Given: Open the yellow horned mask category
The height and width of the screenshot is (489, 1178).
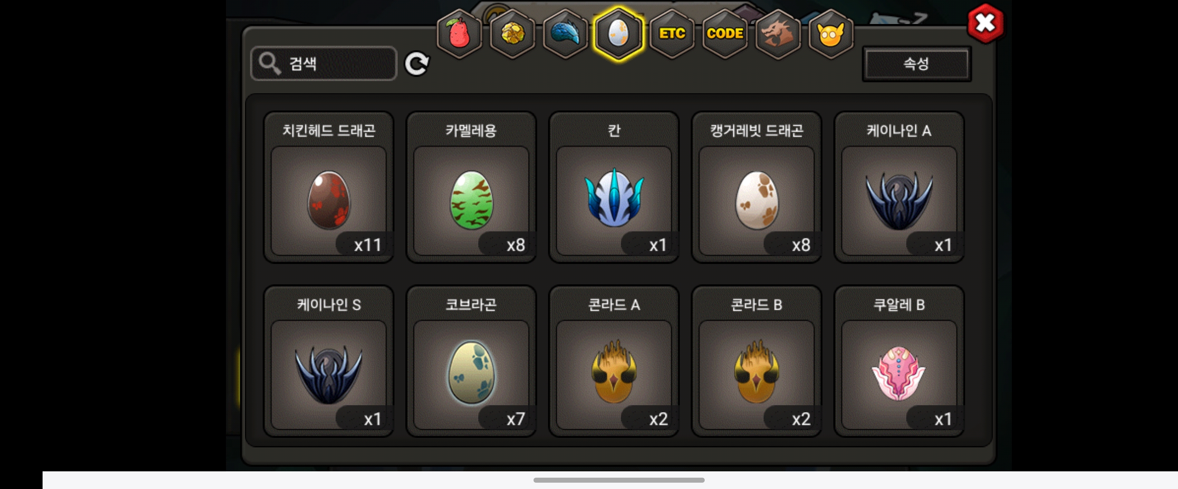Looking at the screenshot, I should point(831,34).
